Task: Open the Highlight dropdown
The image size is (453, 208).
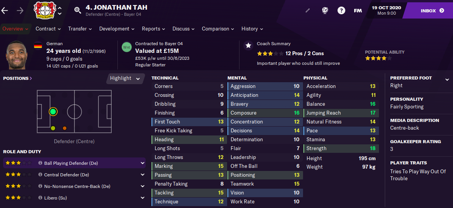Action: pyautogui.click(x=125, y=78)
